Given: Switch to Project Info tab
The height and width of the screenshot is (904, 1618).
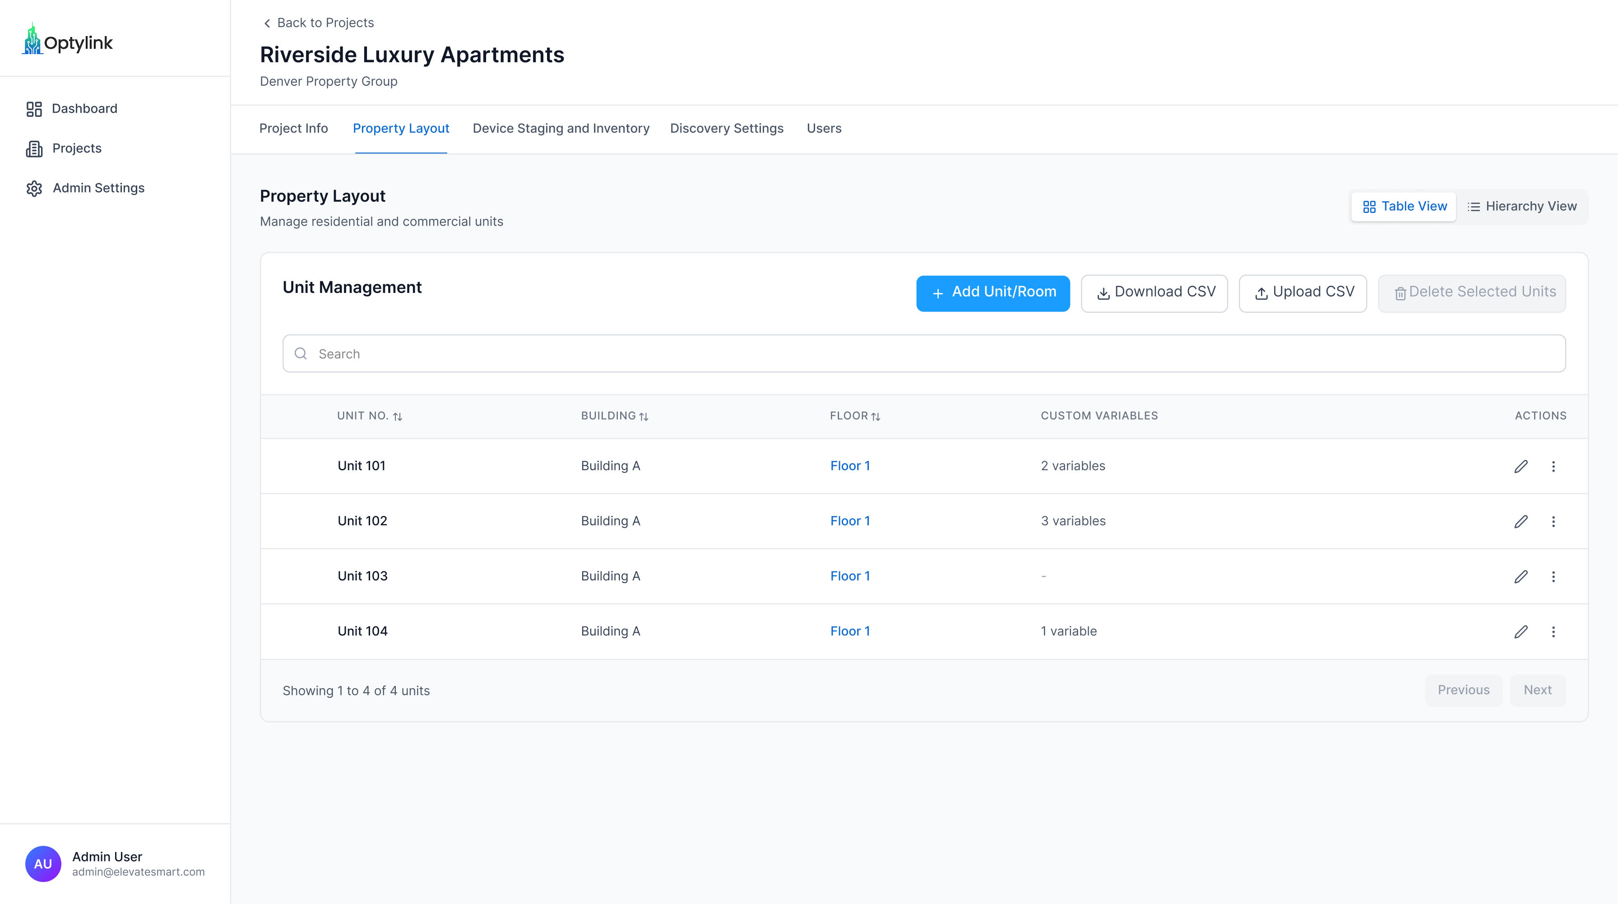Looking at the screenshot, I should coord(293,128).
